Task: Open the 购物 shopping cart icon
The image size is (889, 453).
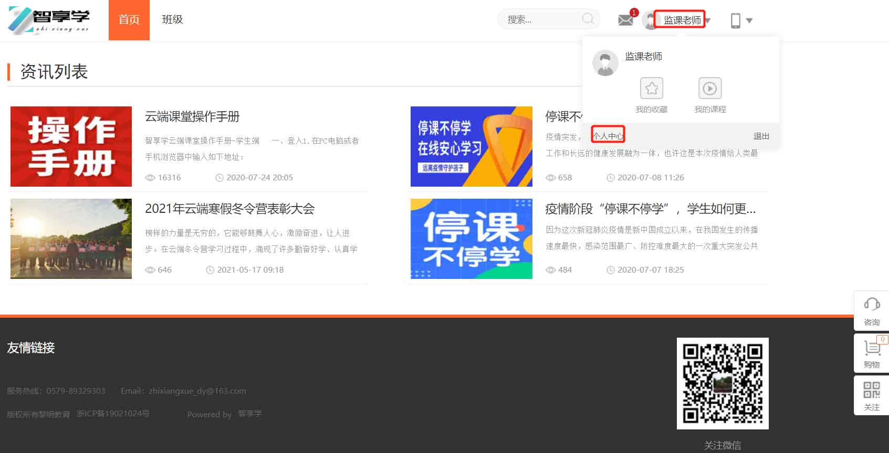Action: [871, 348]
